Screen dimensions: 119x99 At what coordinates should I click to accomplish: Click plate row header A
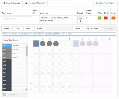click(31, 44)
